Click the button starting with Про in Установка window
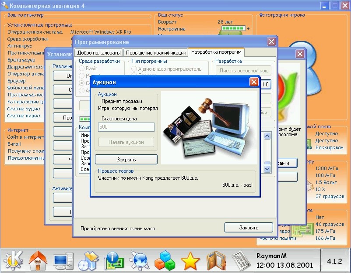This screenshot has height=273, width=351. 63,118
